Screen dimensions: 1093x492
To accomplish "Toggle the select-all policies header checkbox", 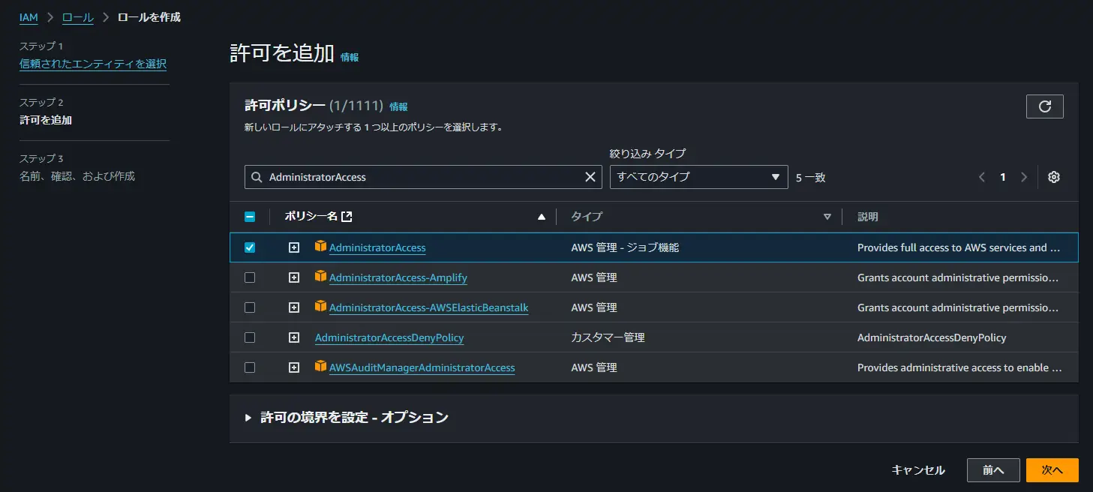I will coord(250,217).
